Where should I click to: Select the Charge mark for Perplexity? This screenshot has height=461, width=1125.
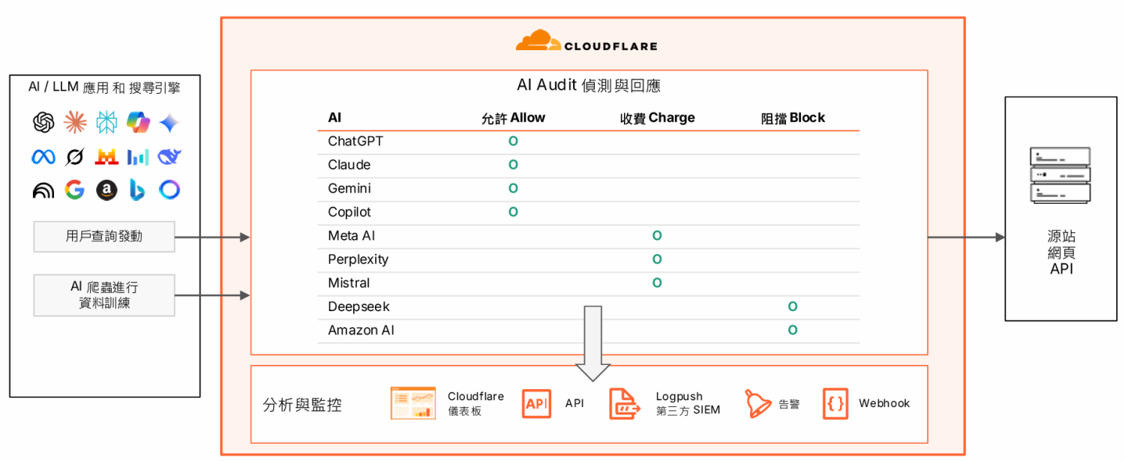coord(657,259)
